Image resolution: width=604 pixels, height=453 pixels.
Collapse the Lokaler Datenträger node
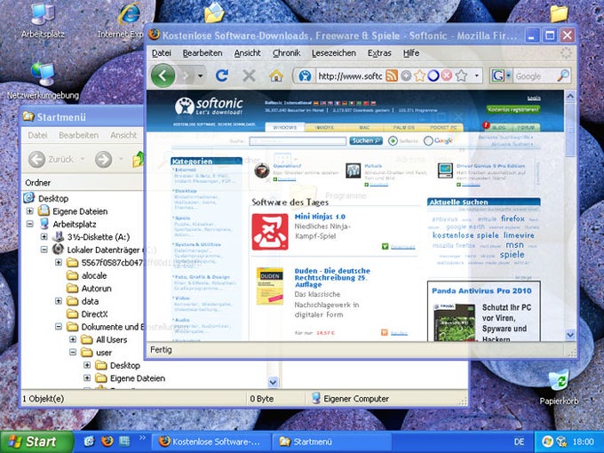44,250
